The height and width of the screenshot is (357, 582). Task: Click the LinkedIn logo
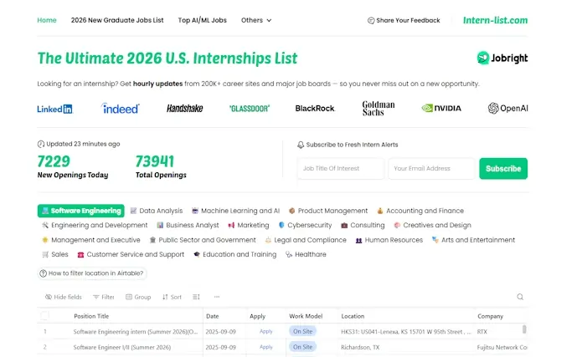55,109
